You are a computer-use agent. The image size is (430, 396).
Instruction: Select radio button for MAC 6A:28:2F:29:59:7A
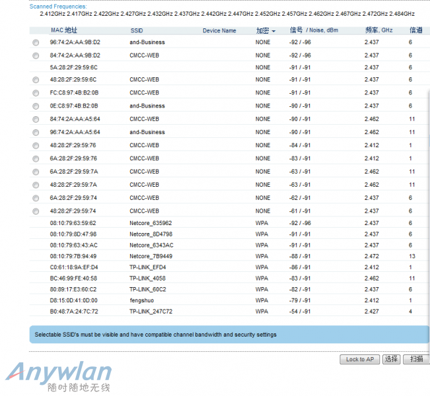point(36,172)
